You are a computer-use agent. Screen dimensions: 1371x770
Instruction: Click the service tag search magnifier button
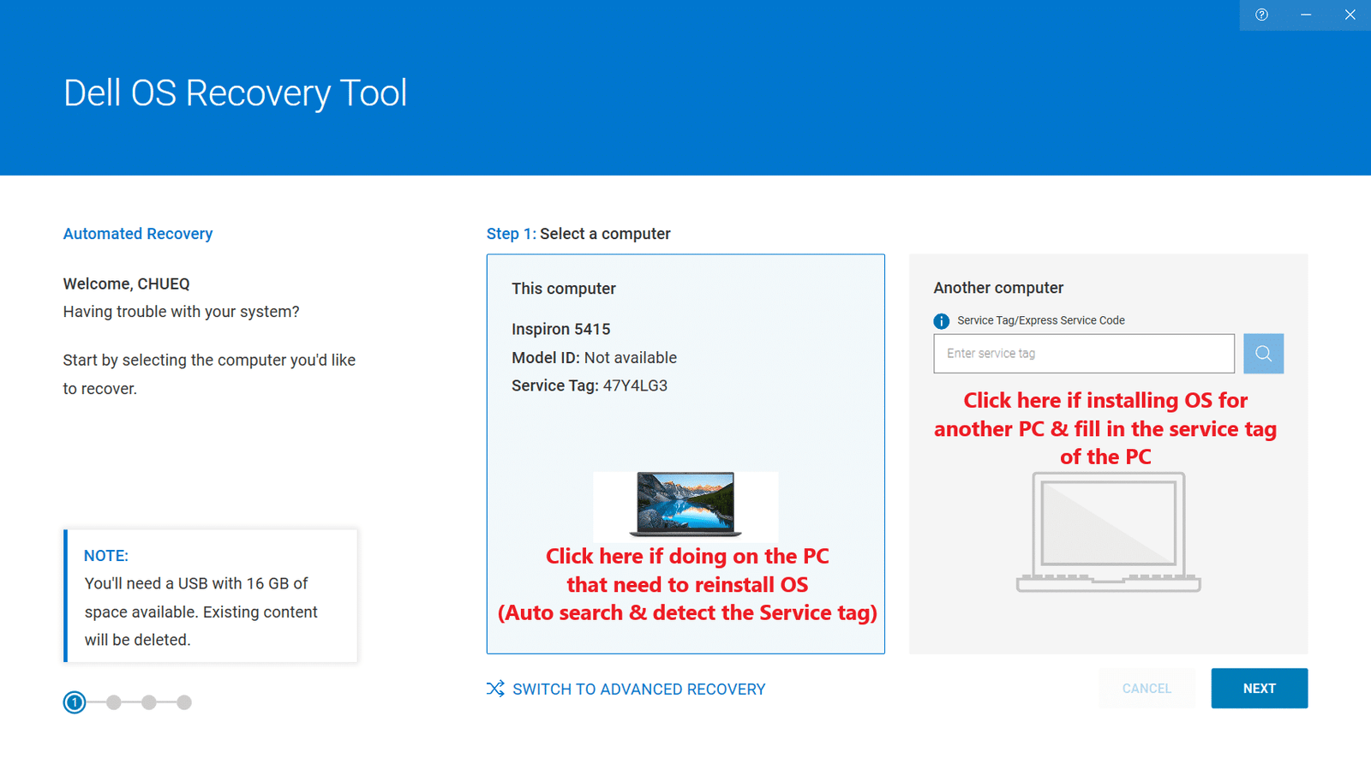(x=1263, y=354)
